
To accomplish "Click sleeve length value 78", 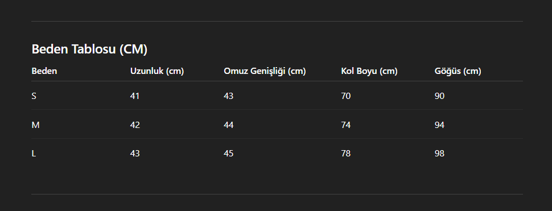I will (345, 154).
